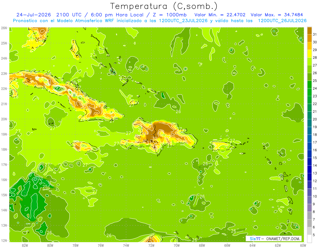The height and width of the screenshot is (249, 322).
Task: Click the 26N latitude axis label
Action: (4, 28)
